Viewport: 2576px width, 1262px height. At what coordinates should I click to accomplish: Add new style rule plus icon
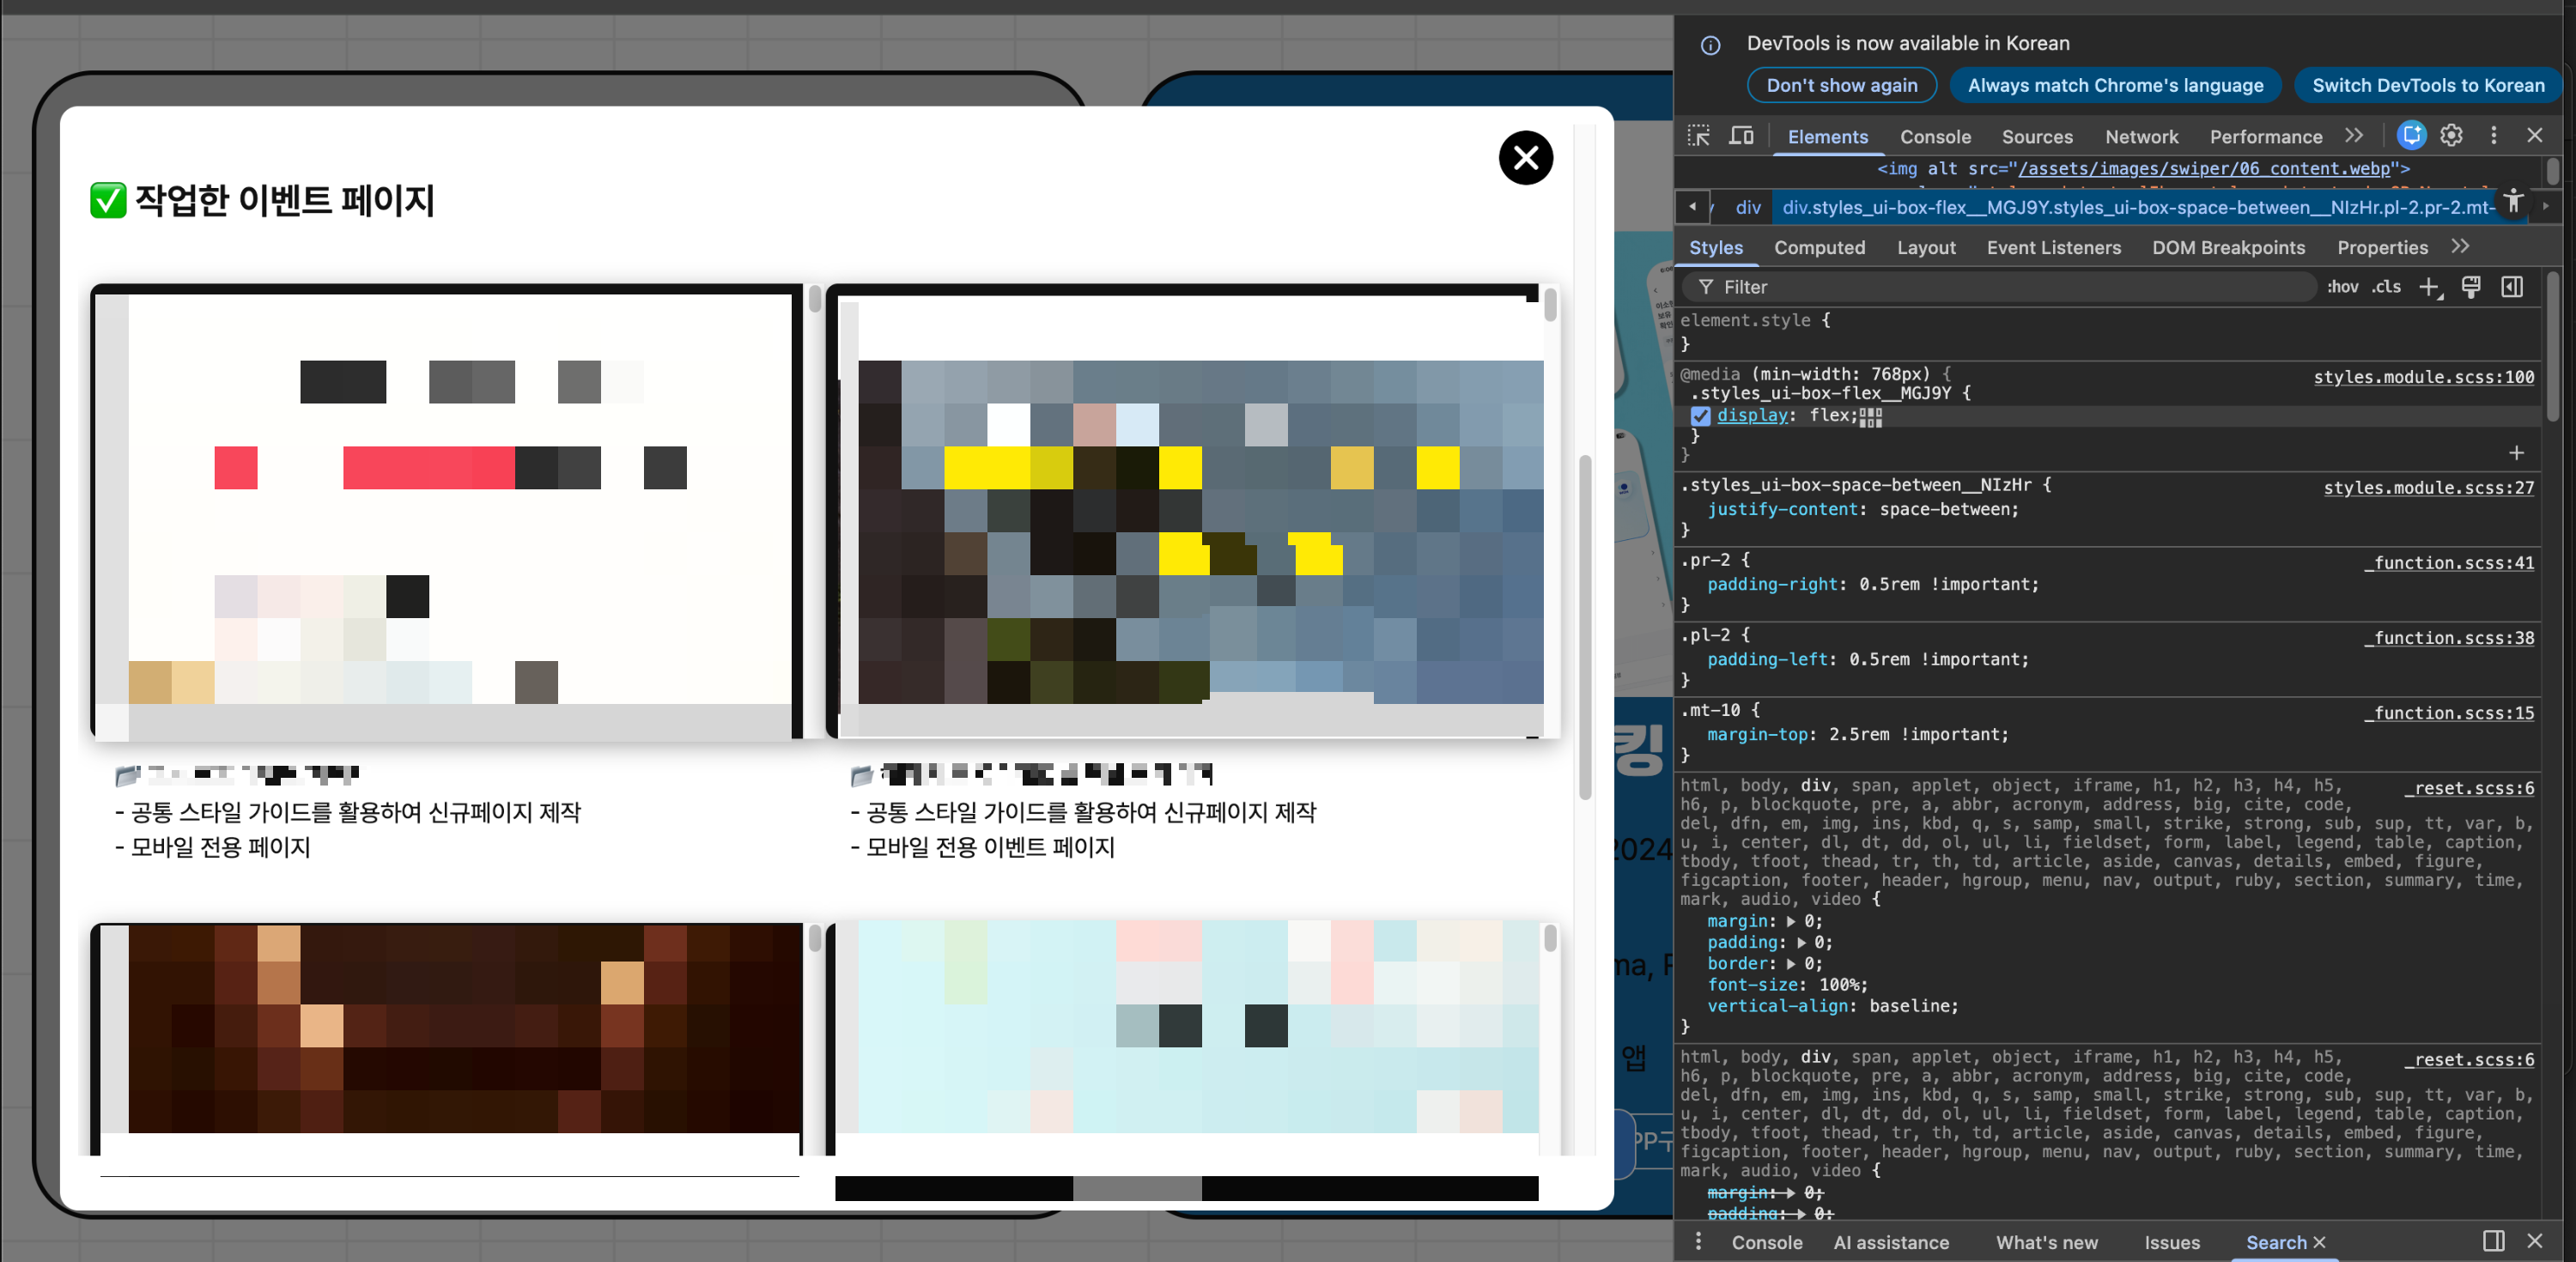point(2429,288)
